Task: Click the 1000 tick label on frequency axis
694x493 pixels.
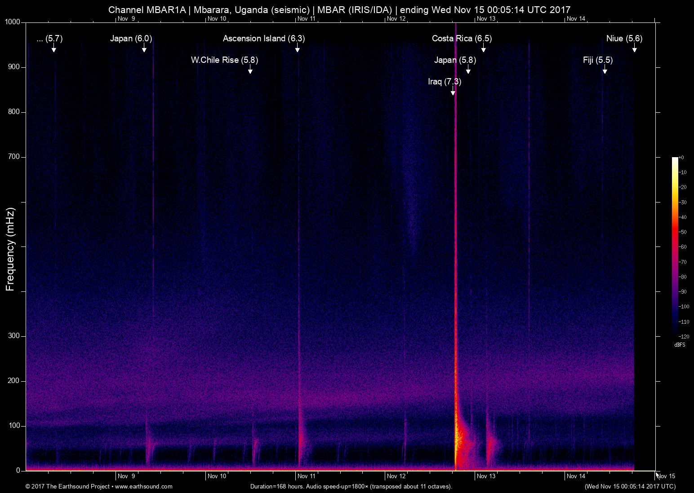Action: coord(12,22)
